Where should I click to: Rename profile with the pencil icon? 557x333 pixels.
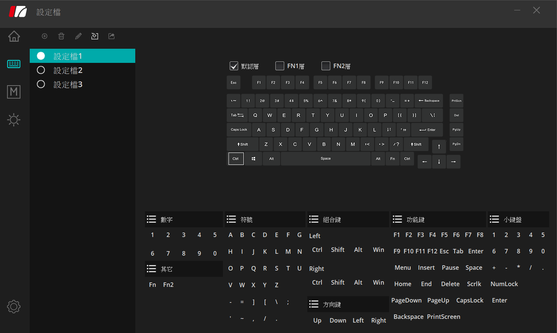click(x=78, y=36)
